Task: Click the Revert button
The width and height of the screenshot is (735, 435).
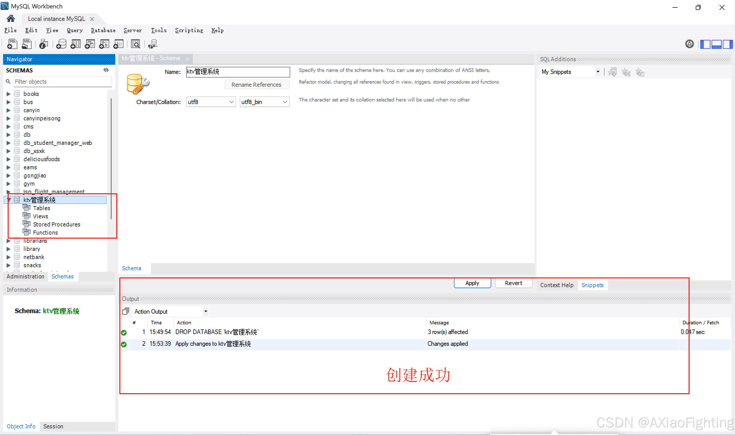Action: [x=513, y=283]
